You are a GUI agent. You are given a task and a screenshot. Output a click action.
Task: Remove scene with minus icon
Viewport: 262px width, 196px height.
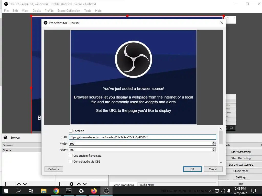[12, 184]
